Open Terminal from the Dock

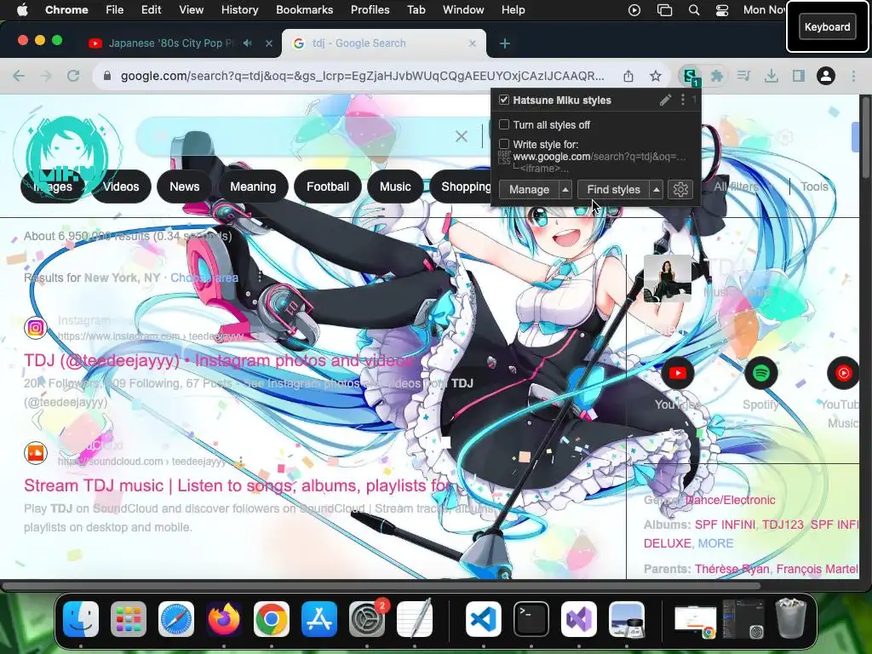[531, 619]
